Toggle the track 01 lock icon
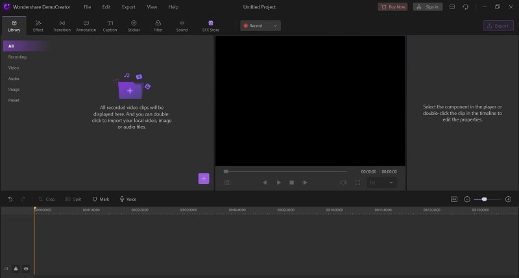This screenshot has width=519, height=278. 16,269
